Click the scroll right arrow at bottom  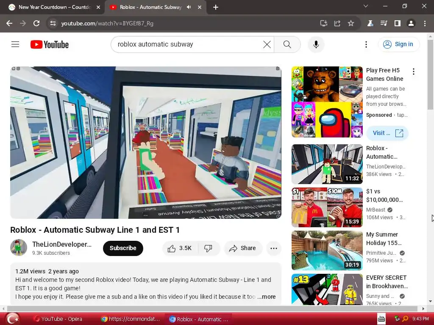(x=423, y=308)
